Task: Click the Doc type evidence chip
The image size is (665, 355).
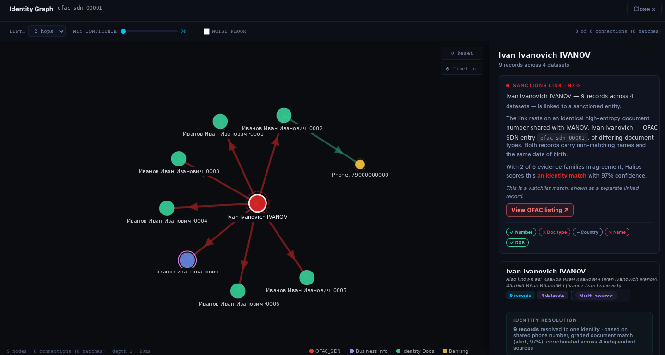Action: [555, 232]
